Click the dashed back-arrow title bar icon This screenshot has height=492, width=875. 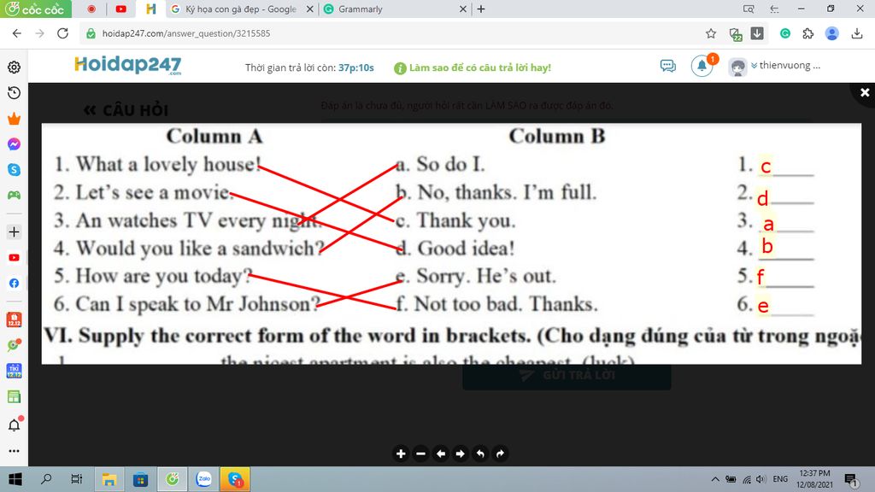(x=774, y=9)
